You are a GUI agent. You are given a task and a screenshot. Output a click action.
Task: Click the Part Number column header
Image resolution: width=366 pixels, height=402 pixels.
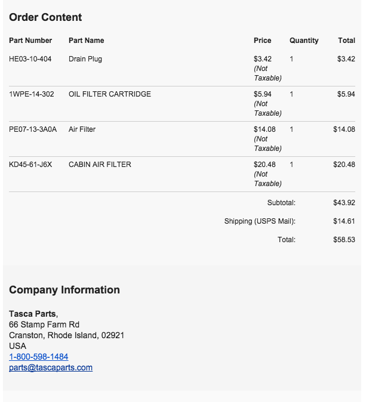click(x=30, y=41)
